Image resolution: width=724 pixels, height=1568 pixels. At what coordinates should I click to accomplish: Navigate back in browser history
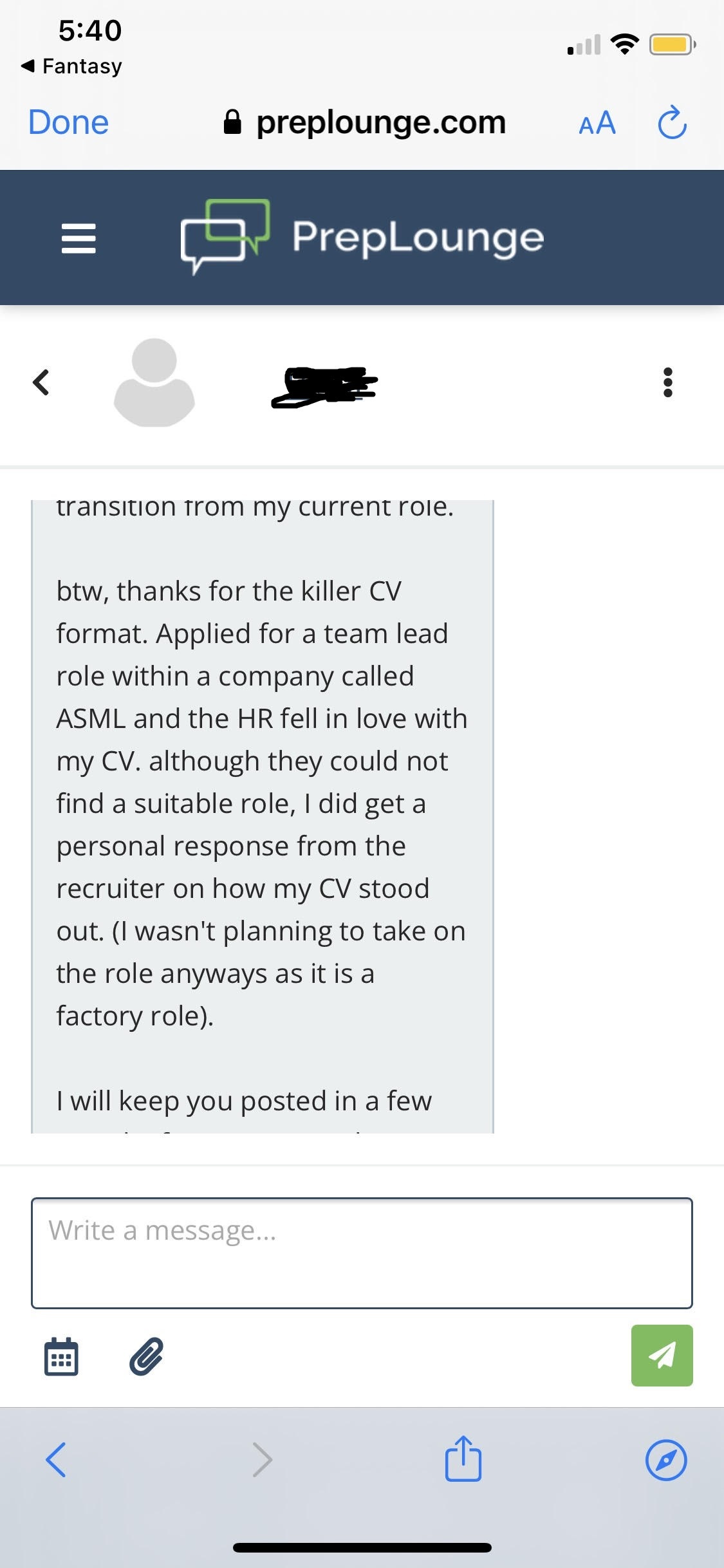click(x=56, y=1459)
